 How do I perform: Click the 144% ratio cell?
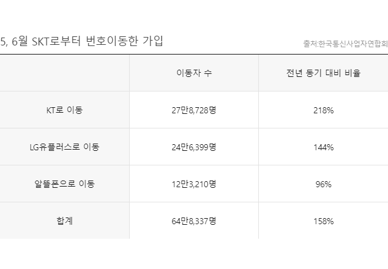tap(323, 147)
